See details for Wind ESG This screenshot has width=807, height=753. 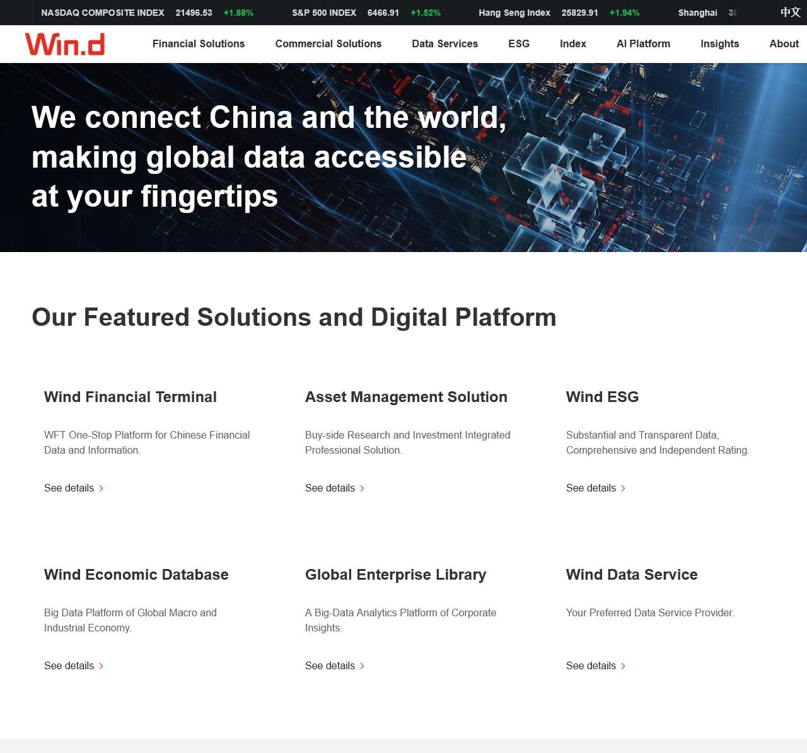click(x=596, y=488)
